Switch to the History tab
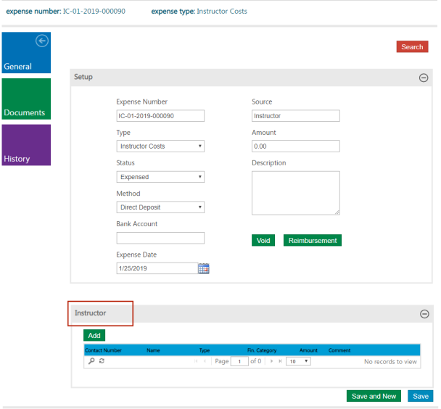 (x=26, y=145)
